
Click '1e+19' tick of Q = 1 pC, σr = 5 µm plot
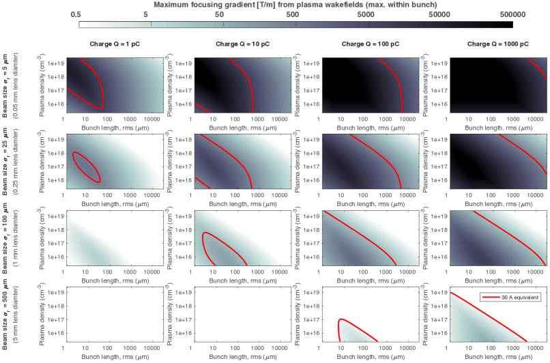tap(56, 63)
